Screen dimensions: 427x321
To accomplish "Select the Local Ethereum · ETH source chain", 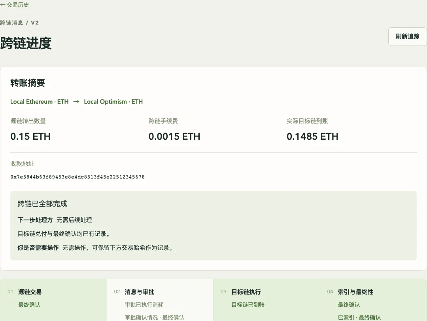I will 40,101.
